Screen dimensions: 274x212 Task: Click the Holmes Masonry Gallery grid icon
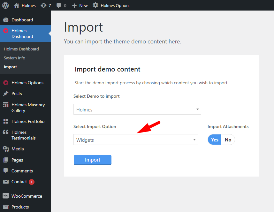point(6,105)
